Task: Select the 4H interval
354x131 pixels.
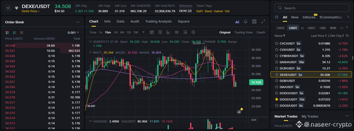Action: [122, 32]
